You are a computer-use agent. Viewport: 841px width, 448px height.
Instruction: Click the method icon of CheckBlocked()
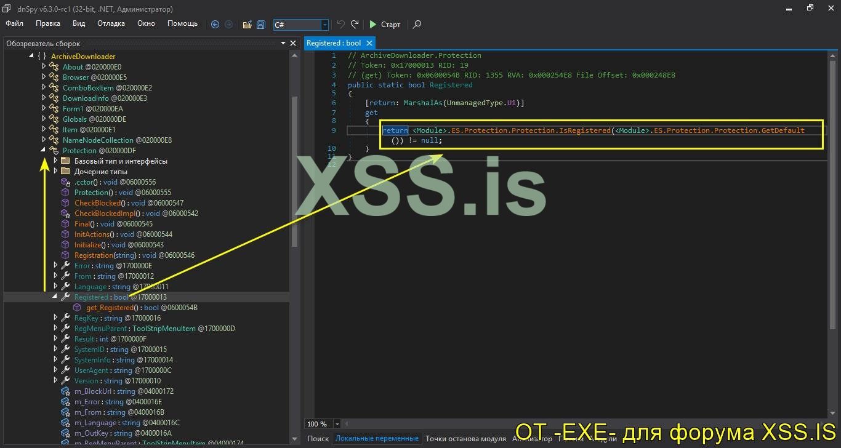point(65,203)
